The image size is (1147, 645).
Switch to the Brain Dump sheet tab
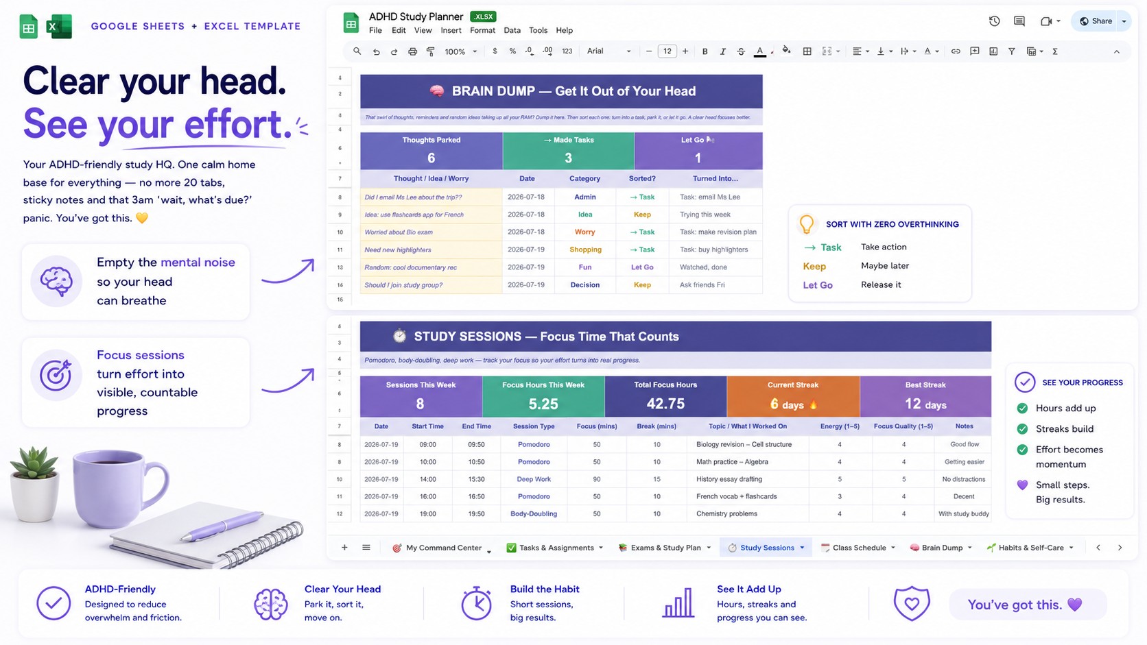tap(941, 548)
